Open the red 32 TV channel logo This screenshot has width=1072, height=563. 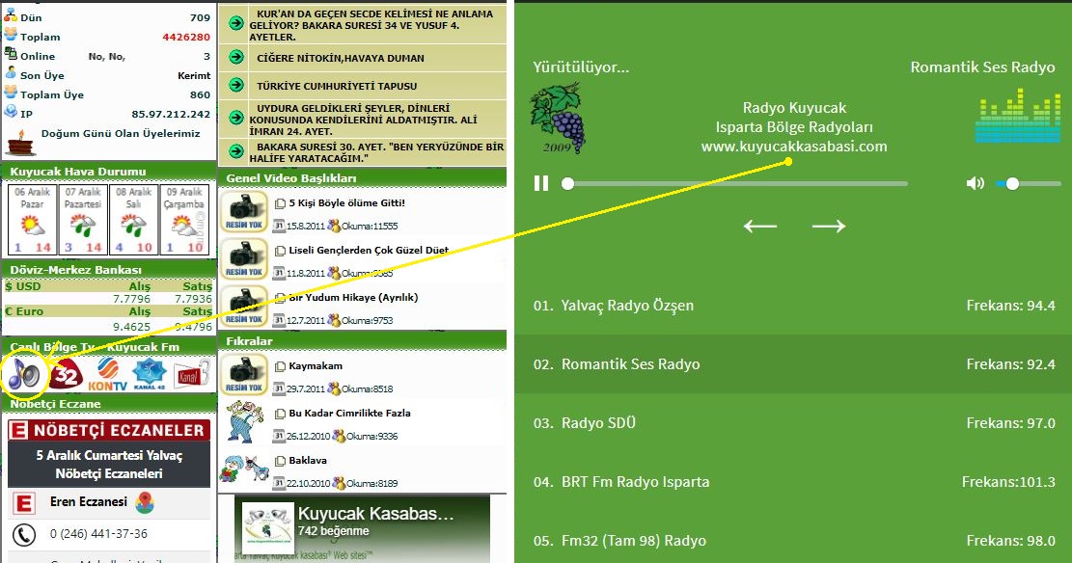tap(66, 374)
